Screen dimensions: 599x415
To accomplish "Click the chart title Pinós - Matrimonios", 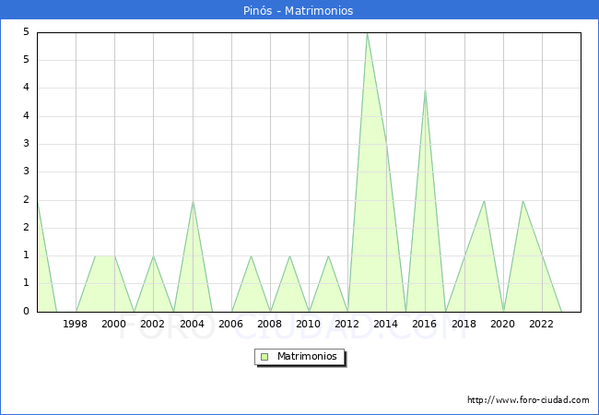I will 298,10.
